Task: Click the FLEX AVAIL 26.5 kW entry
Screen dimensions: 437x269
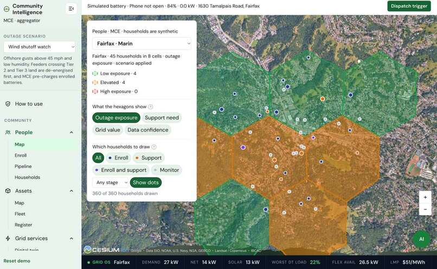Action: click(x=355, y=263)
